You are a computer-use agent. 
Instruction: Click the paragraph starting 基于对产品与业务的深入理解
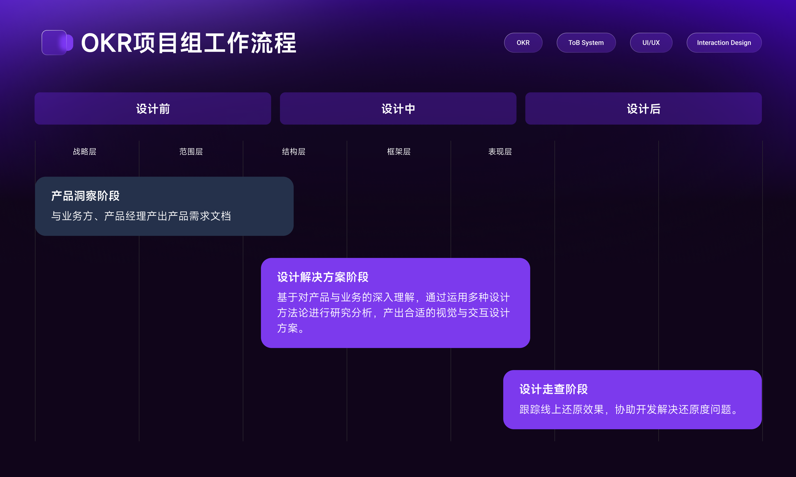(x=394, y=313)
